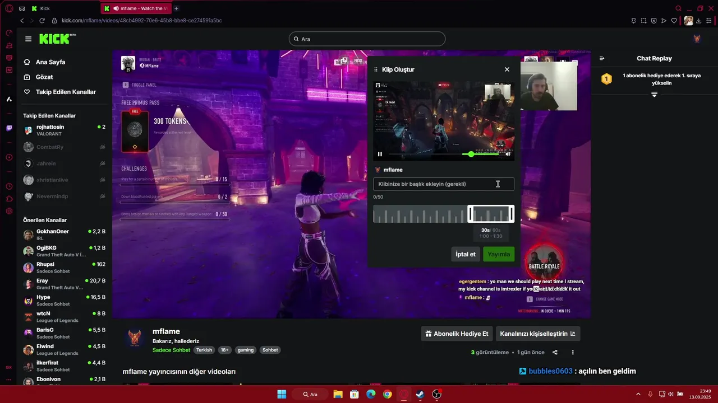
Task: Mute the clip preview volume
Action: (x=508, y=154)
